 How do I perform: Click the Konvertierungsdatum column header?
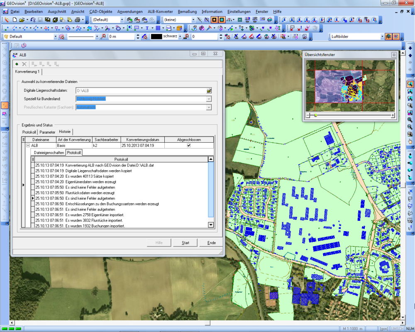click(143, 139)
